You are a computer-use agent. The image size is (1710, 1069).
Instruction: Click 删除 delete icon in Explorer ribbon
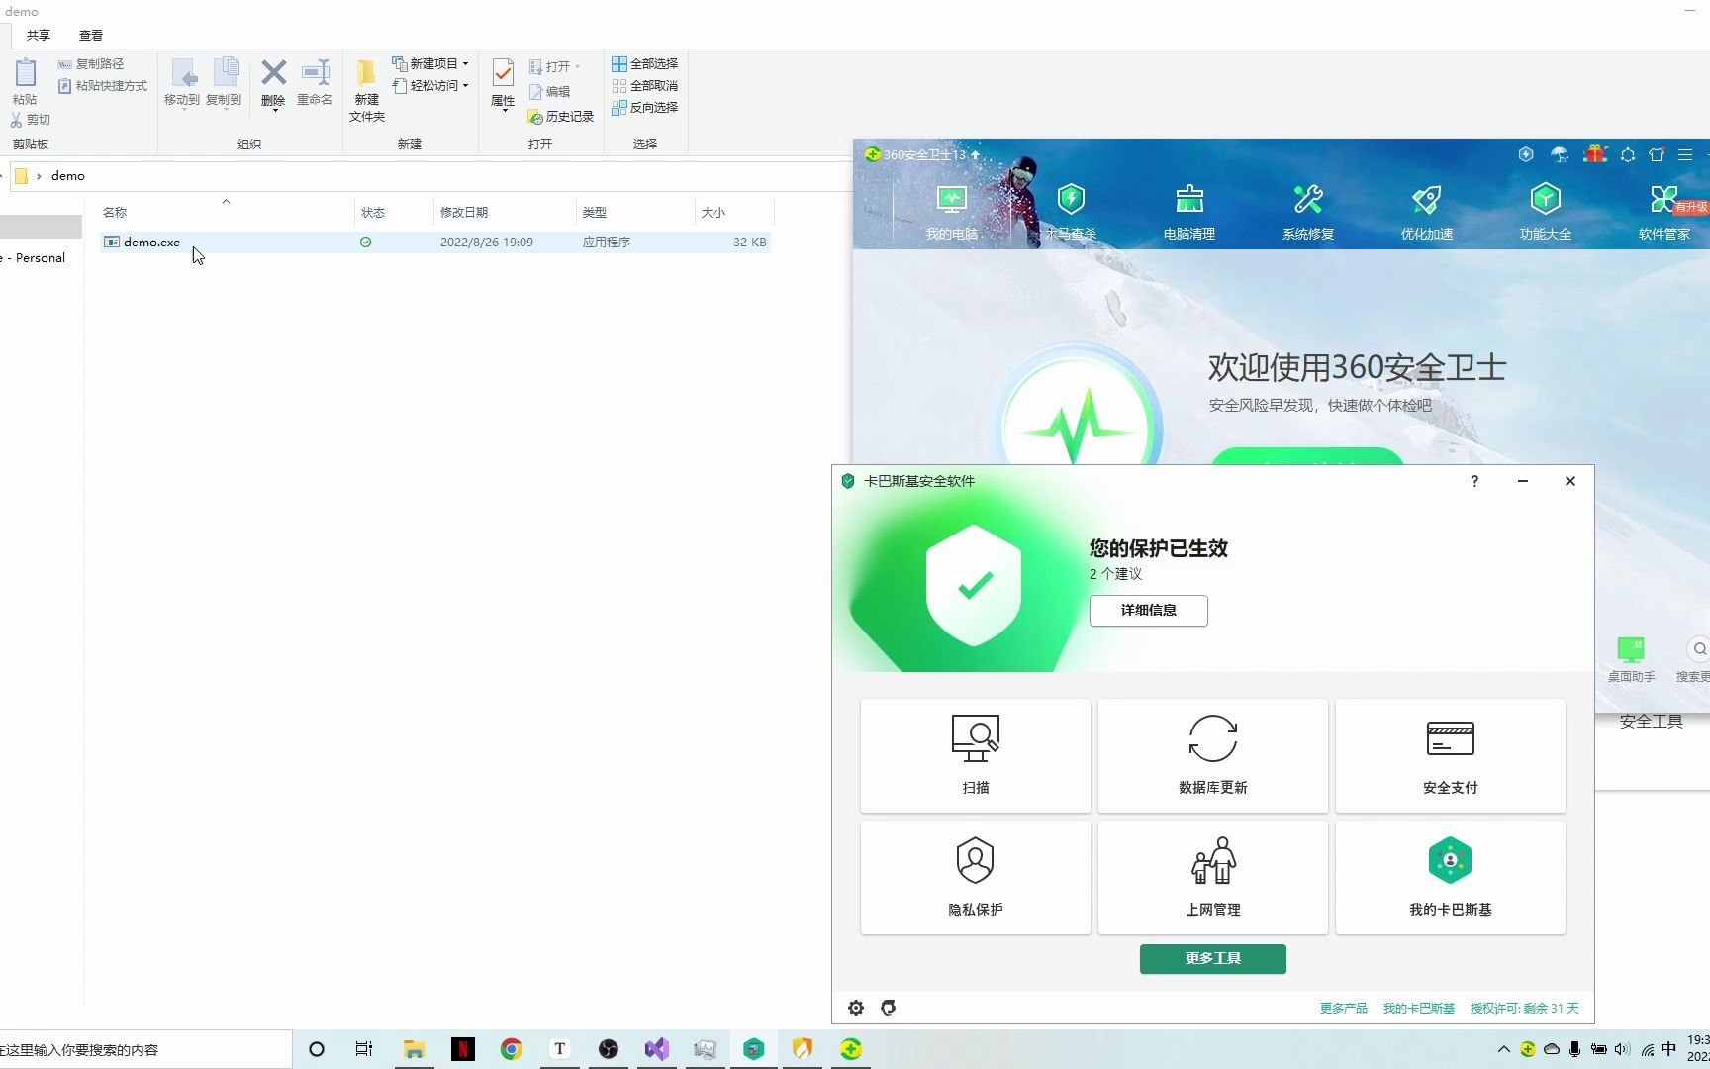click(273, 84)
